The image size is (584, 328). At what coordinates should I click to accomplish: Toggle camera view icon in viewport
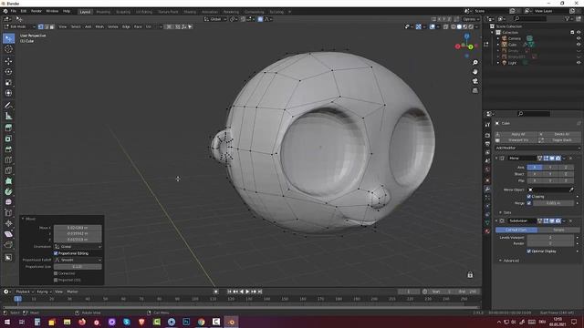click(x=475, y=81)
